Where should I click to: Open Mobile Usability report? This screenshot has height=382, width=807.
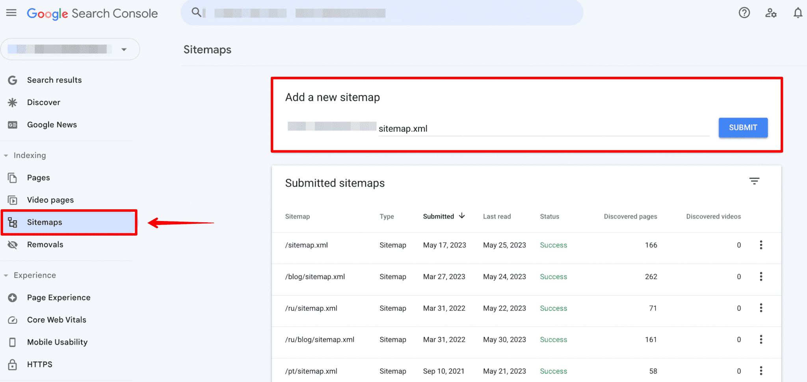pos(58,342)
